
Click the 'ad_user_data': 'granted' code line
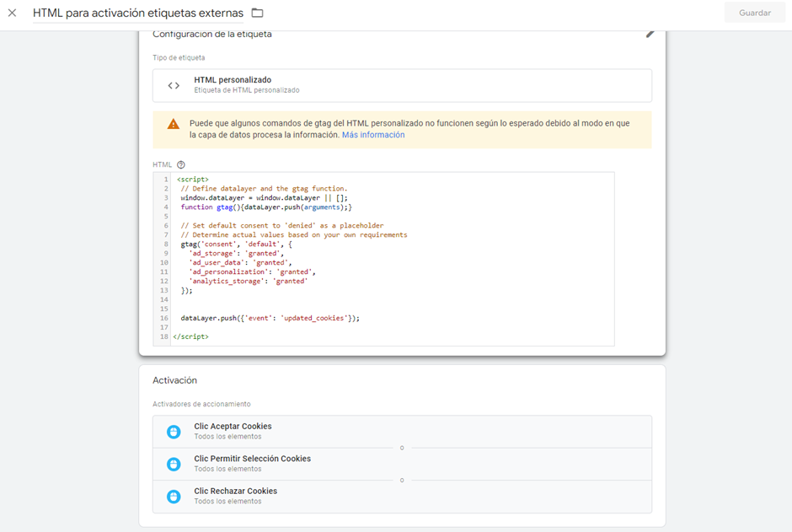pyautogui.click(x=240, y=263)
